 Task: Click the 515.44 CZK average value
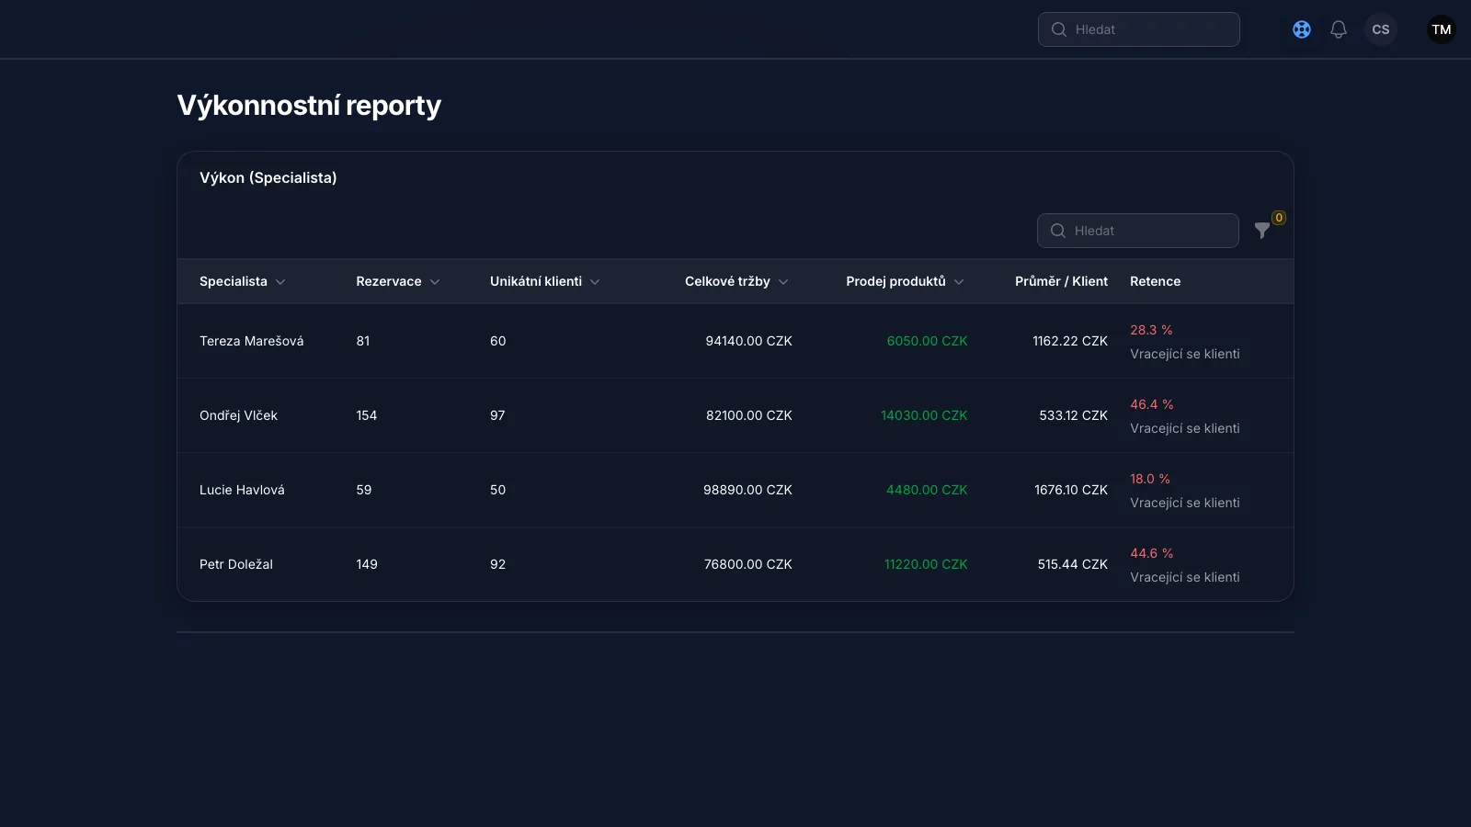click(x=1073, y=564)
